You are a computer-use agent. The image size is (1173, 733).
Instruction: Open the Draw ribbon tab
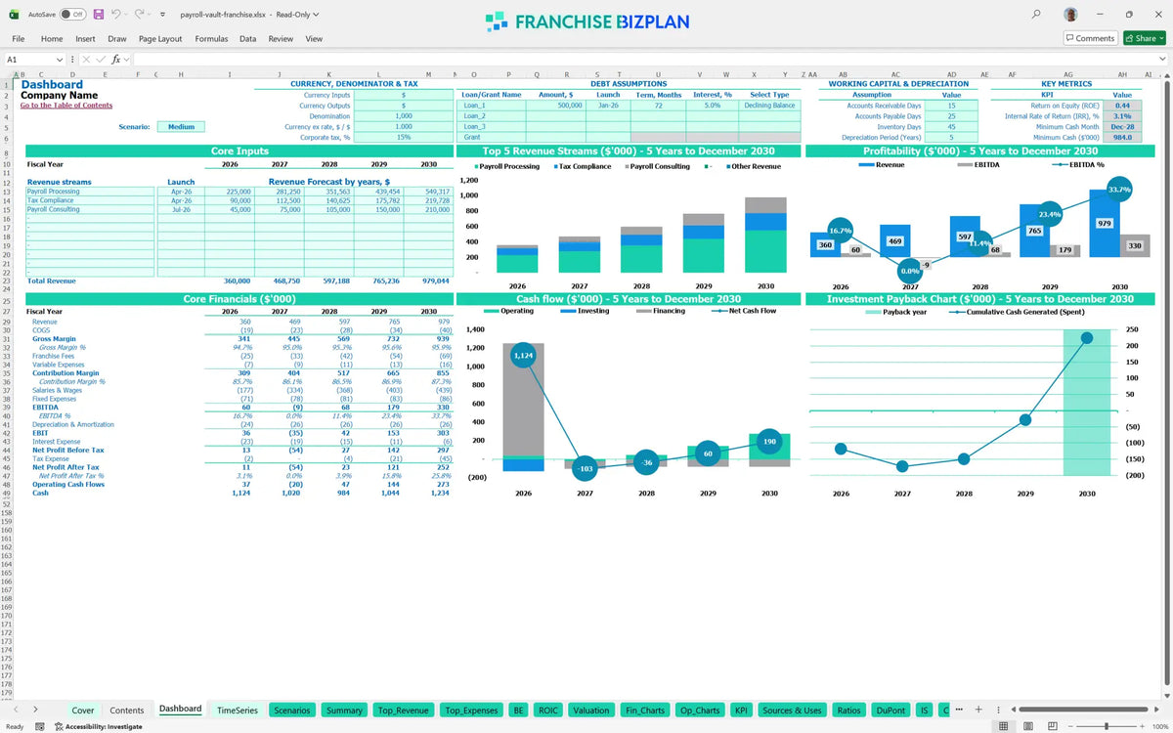coord(117,38)
